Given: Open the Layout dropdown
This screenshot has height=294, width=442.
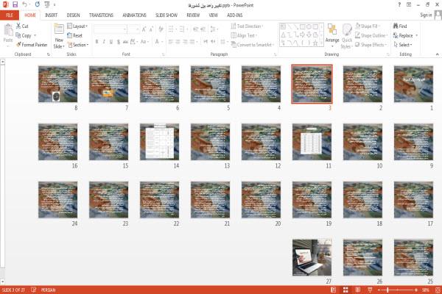Looking at the screenshot, I should [x=77, y=26].
